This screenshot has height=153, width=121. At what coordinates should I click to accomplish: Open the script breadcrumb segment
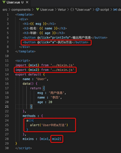coord(105,10)
